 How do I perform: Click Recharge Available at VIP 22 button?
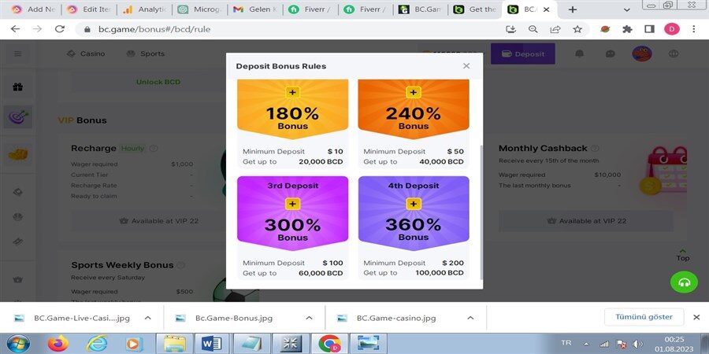click(158, 221)
